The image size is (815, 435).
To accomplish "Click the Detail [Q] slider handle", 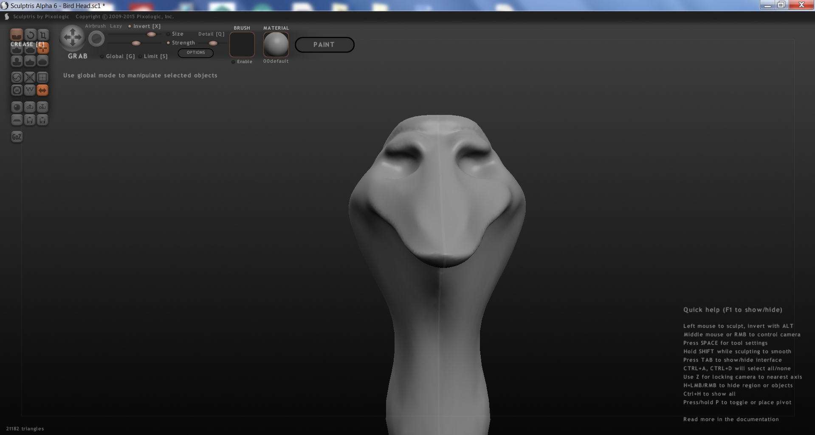I will click(x=213, y=43).
